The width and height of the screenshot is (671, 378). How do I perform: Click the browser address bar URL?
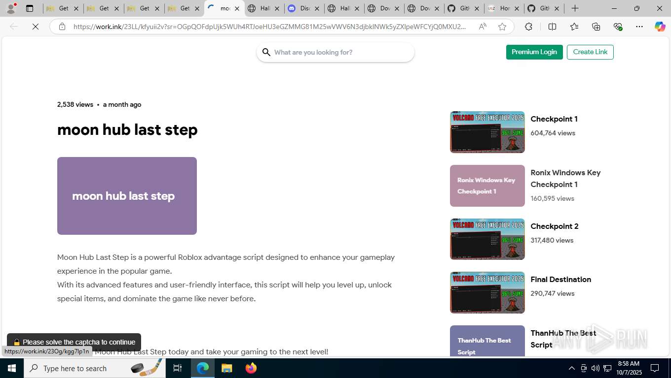(269, 27)
